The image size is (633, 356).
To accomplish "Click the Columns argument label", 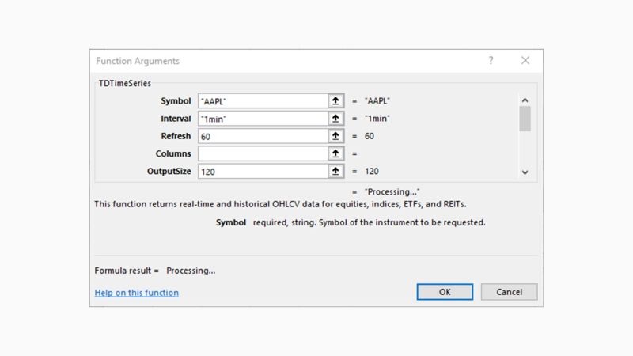I will [173, 153].
